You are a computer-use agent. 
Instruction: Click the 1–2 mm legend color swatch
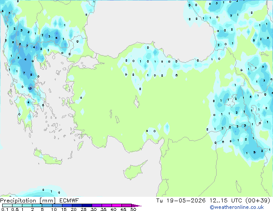[27, 205]
